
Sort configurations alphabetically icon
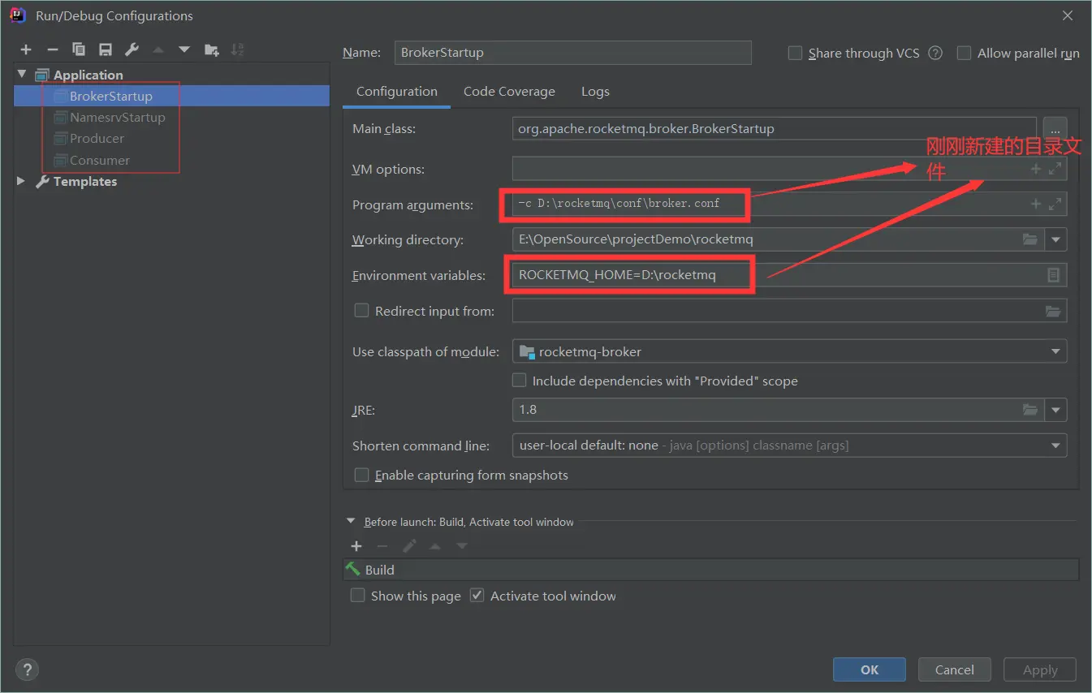point(237,50)
